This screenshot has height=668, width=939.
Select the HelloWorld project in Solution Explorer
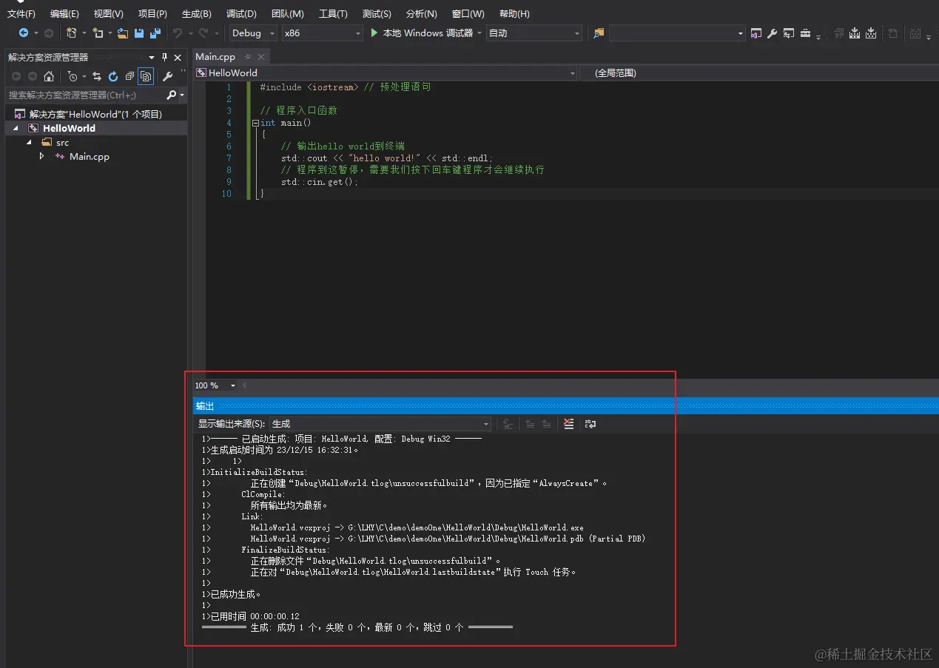[x=69, y=128]
